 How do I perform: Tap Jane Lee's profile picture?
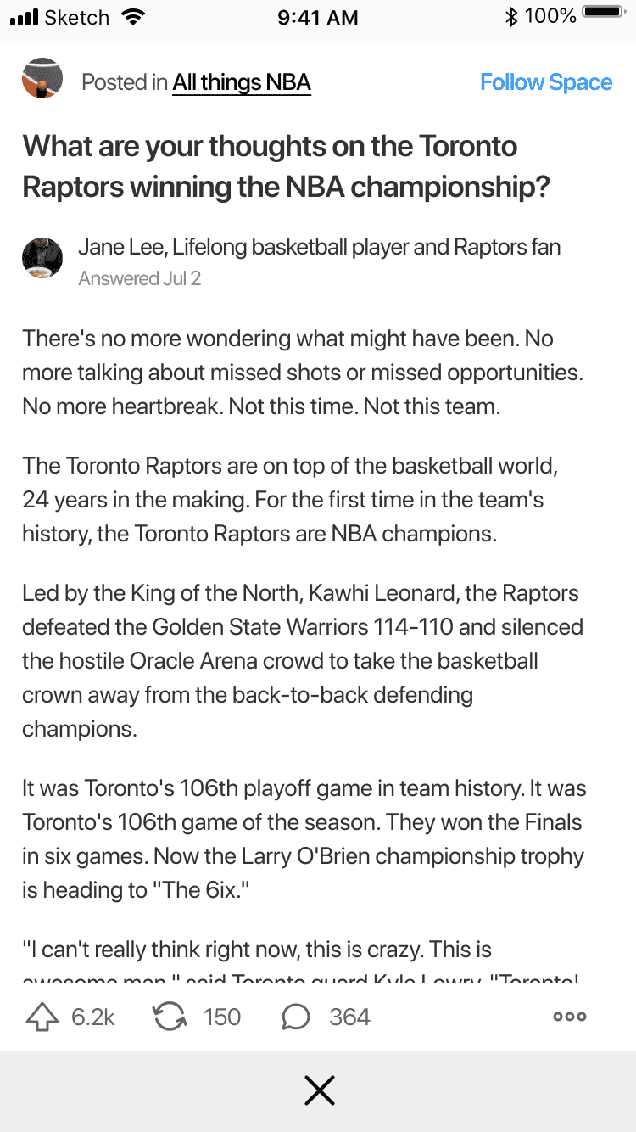[x=42, y=257]
